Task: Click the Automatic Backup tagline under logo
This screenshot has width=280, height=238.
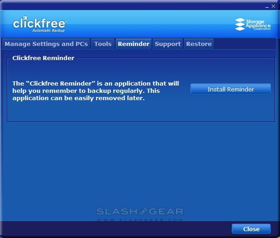Action: 48,31
